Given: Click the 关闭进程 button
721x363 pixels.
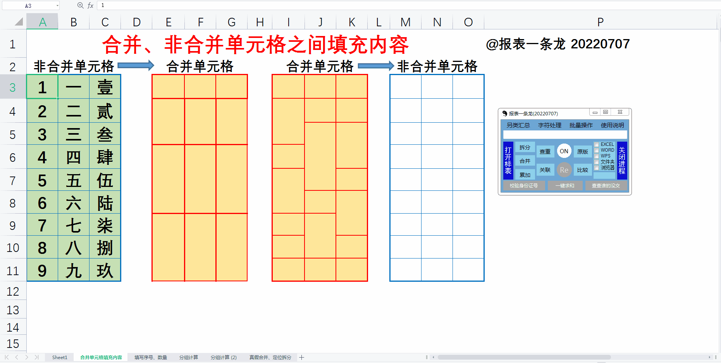Looking at the screenshot, I should coord(622,161).
